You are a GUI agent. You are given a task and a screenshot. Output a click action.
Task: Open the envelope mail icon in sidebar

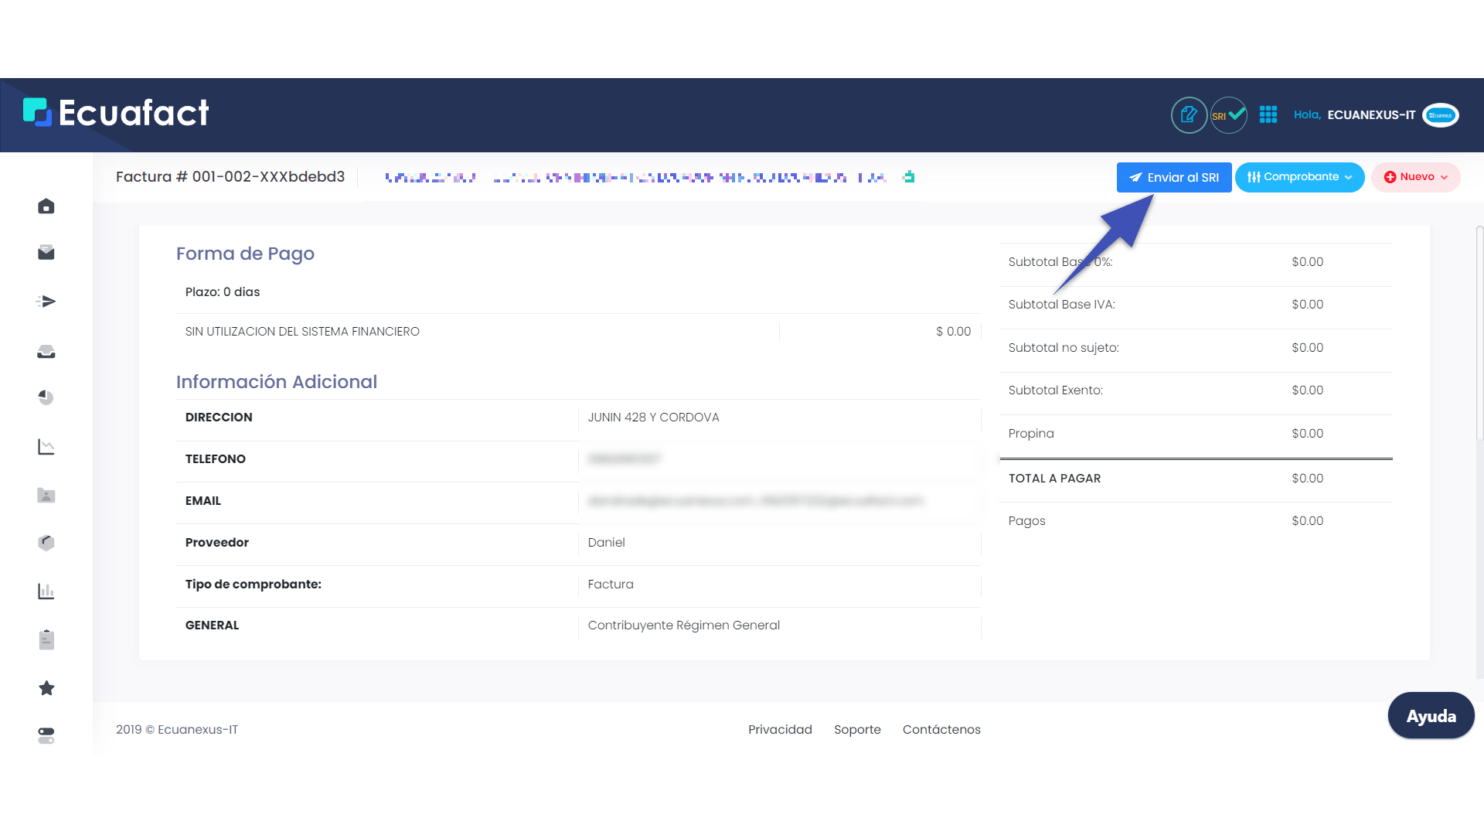click(46, 253)
